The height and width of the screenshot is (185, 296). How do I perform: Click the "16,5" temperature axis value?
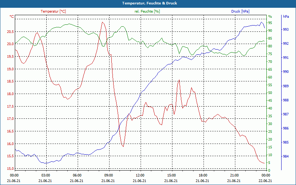[10, 131]
